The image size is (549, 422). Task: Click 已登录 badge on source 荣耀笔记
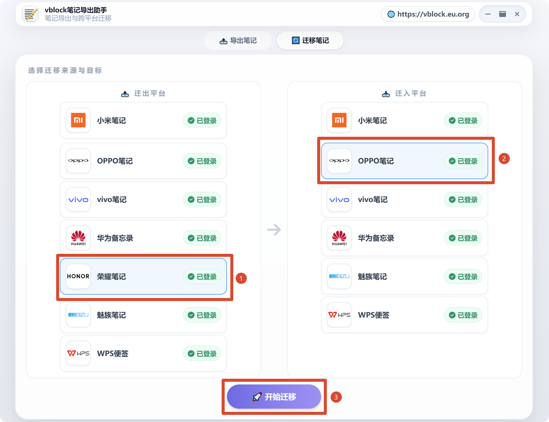tap(202, 277)
